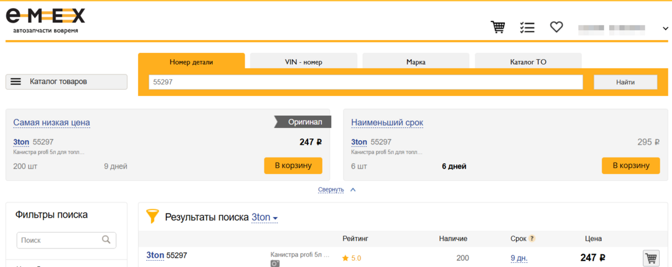The image size is (672, 267).
Task: Open the photo camera icon in results row
Action: point(275,263)
